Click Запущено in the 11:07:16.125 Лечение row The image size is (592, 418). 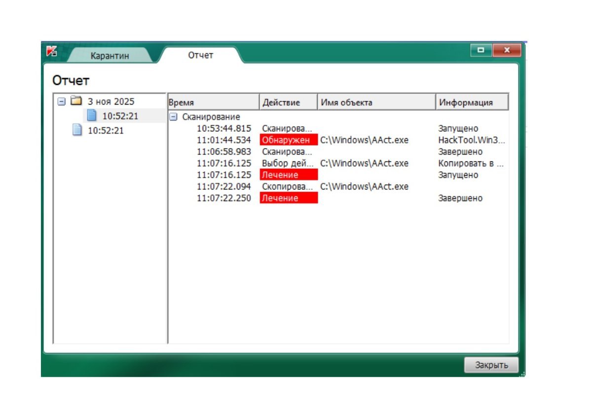click(458, 175)
